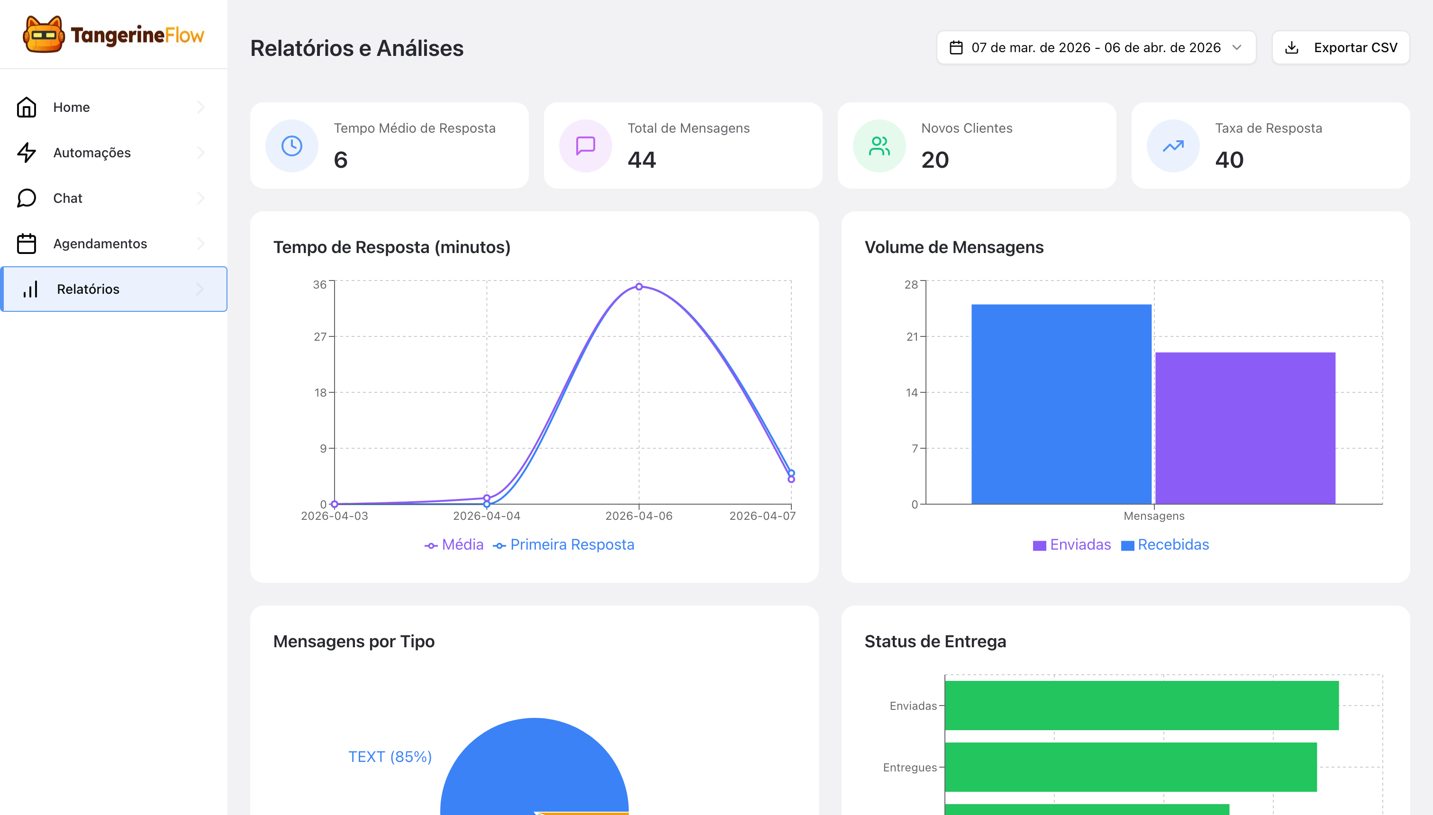Click the Agendamentos calendar icon
The image size is (1433, 815).
[27, 244]
